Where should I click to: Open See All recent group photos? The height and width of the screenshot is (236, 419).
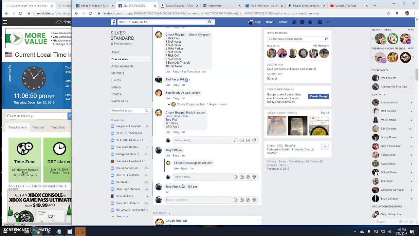[324, 113]
